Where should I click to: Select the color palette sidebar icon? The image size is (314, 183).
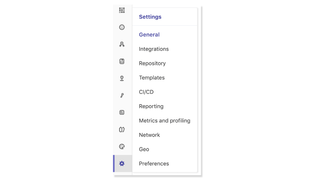pyautogui.click(x=122, y=147)
